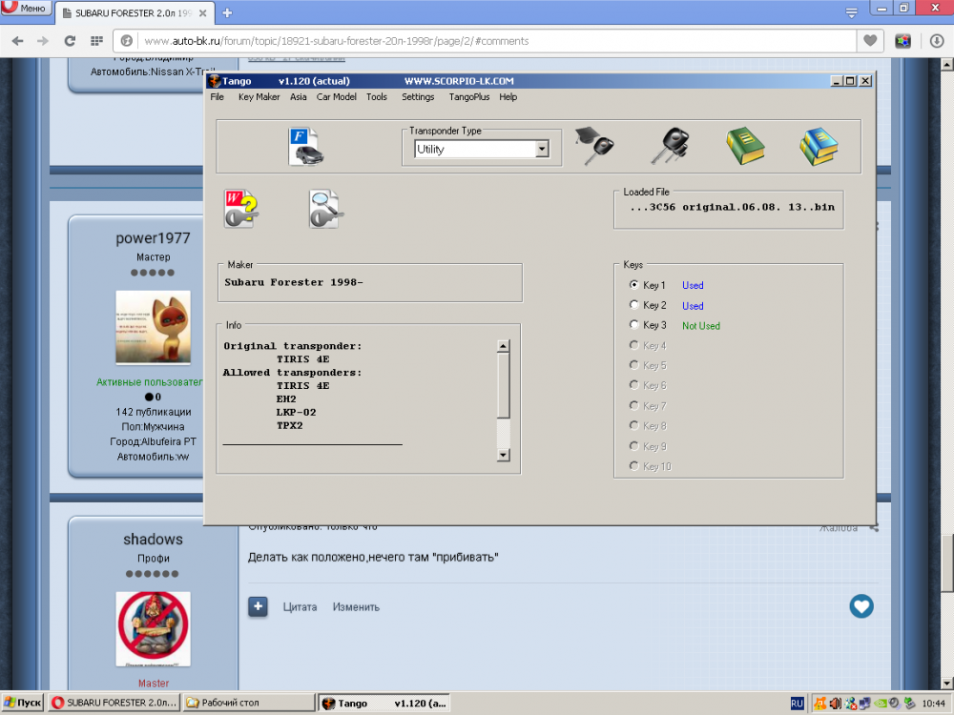Reload the browser page
Image resolution: width=954 pixels, height=715 pixels.
(70, 41)
